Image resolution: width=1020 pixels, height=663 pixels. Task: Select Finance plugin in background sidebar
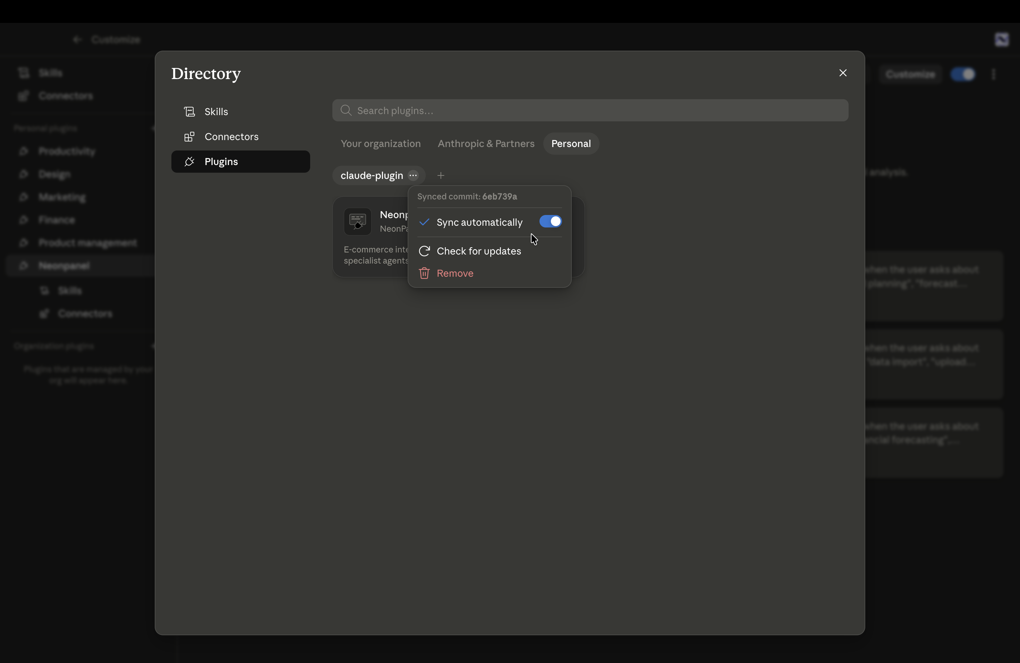click(57, 220)
